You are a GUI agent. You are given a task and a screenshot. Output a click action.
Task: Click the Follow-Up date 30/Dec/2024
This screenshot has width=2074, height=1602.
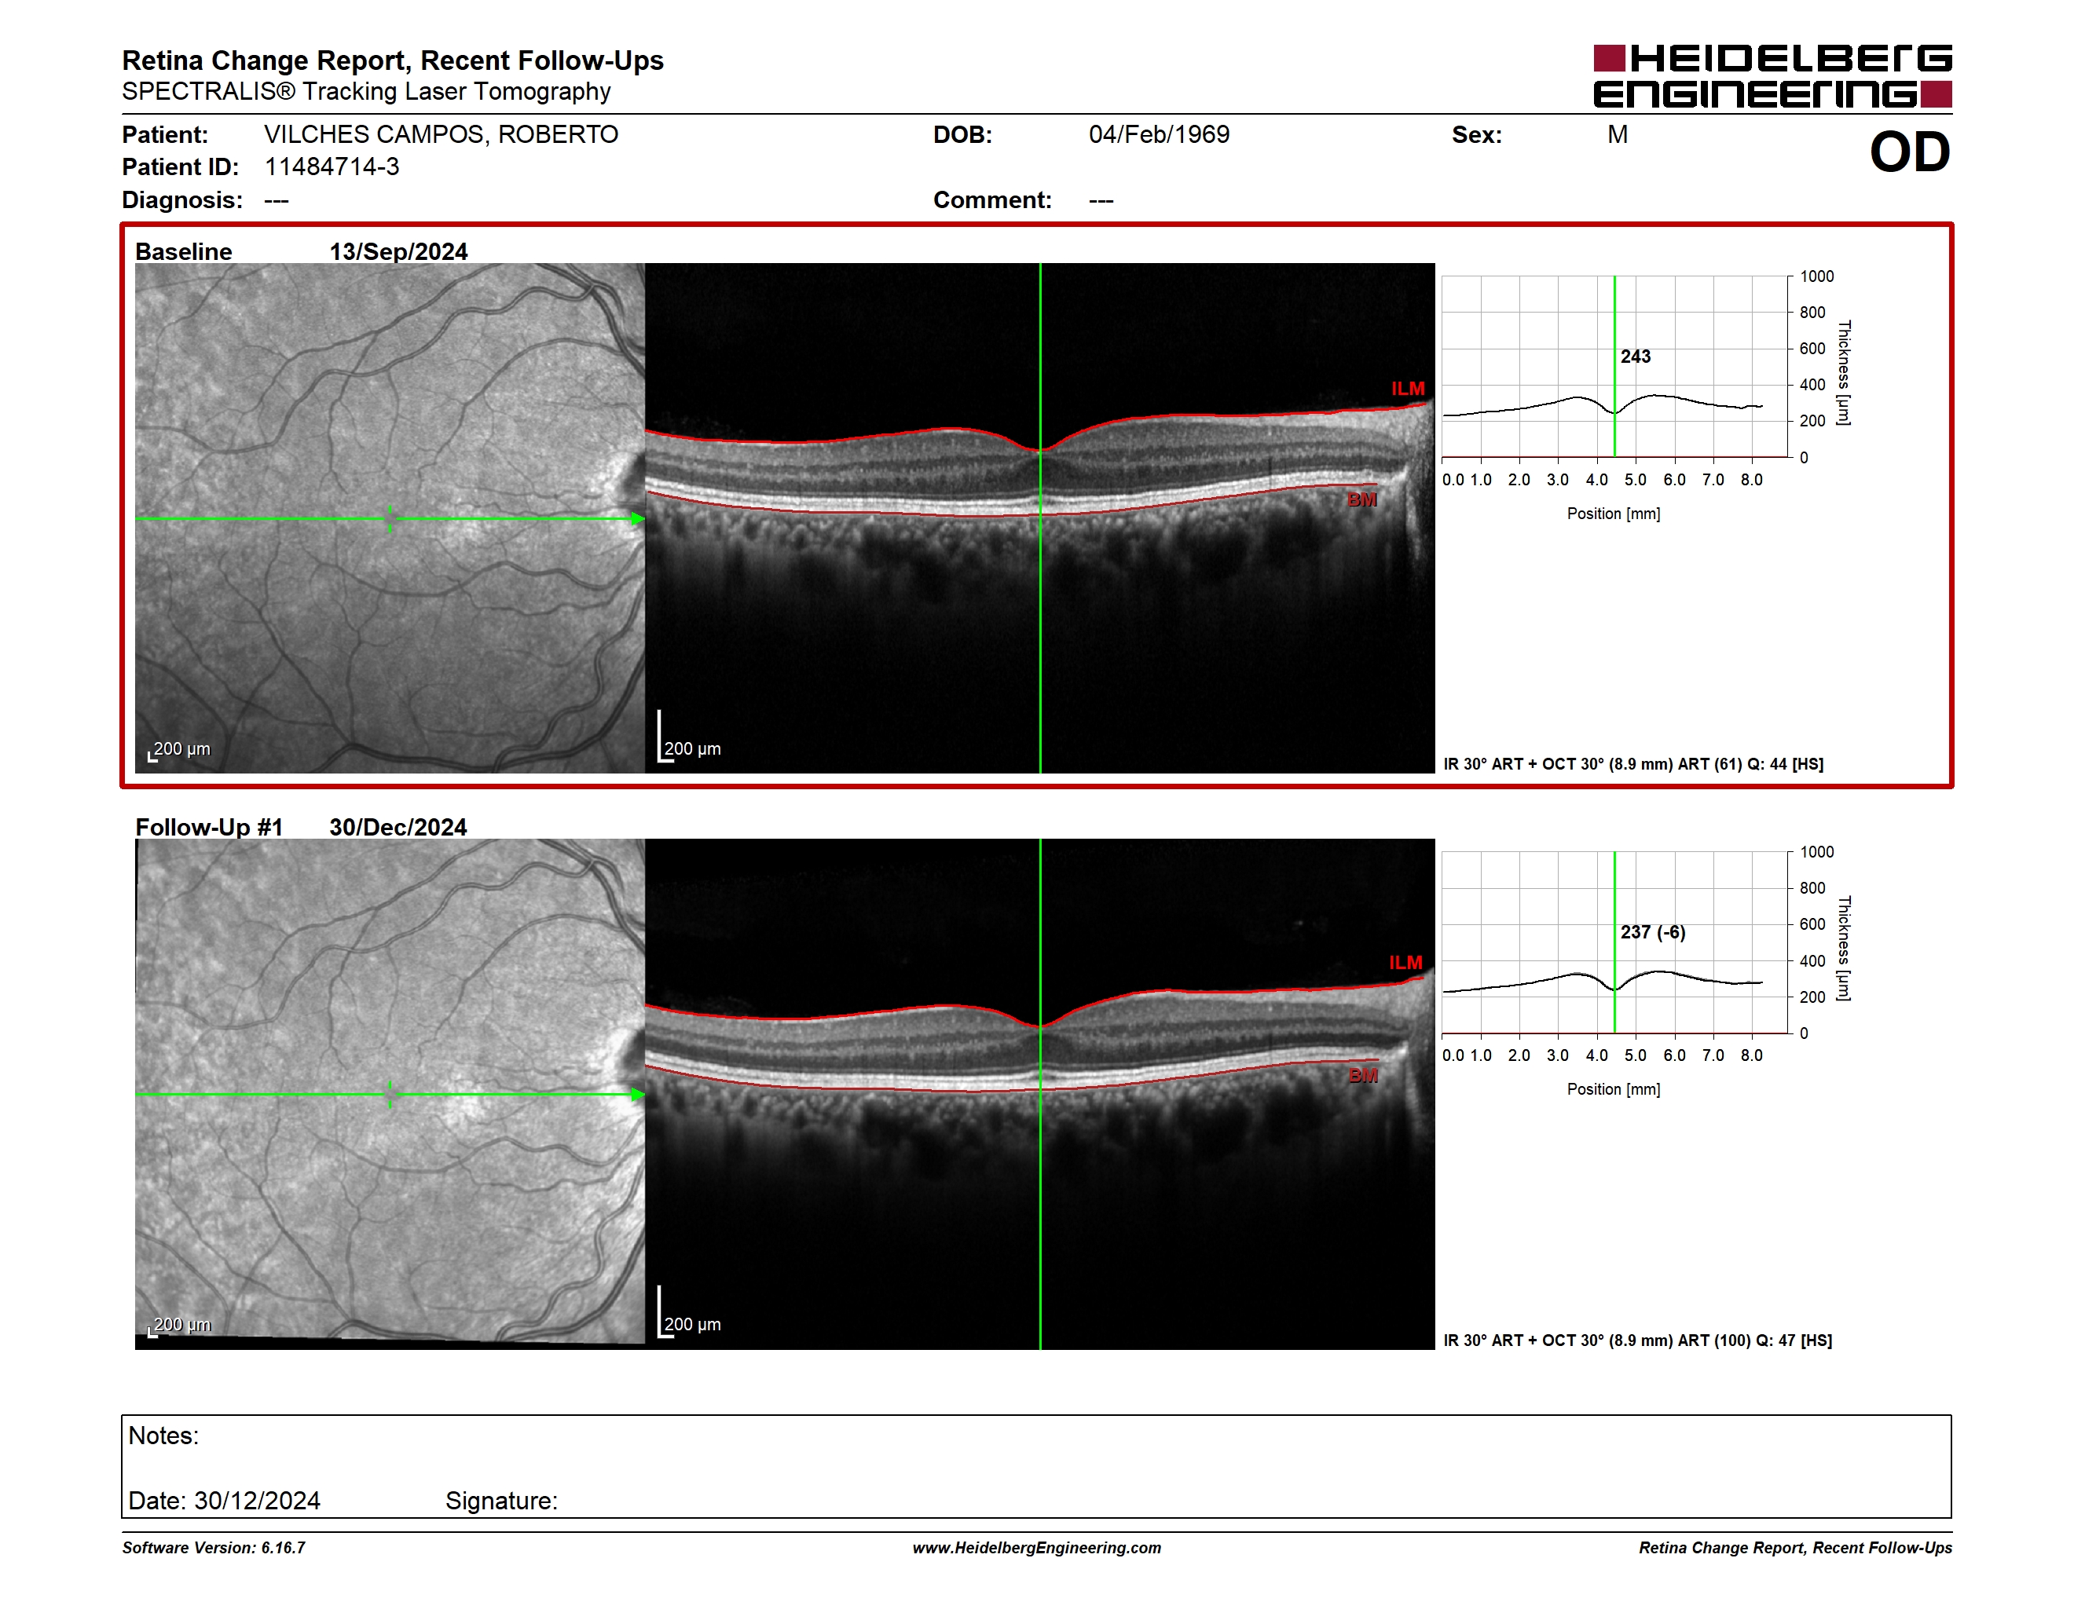pyautogui.click(x=398, y=827)
